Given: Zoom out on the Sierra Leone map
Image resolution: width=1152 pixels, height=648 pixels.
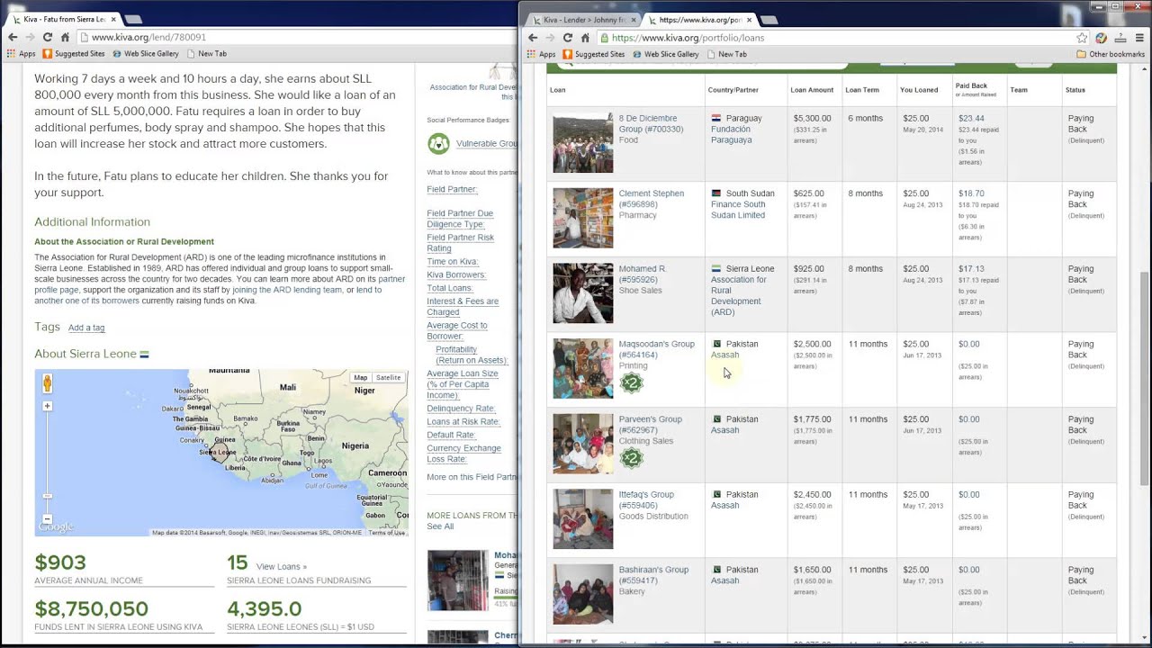Looking at the screenshot, I should click(47, 517).
